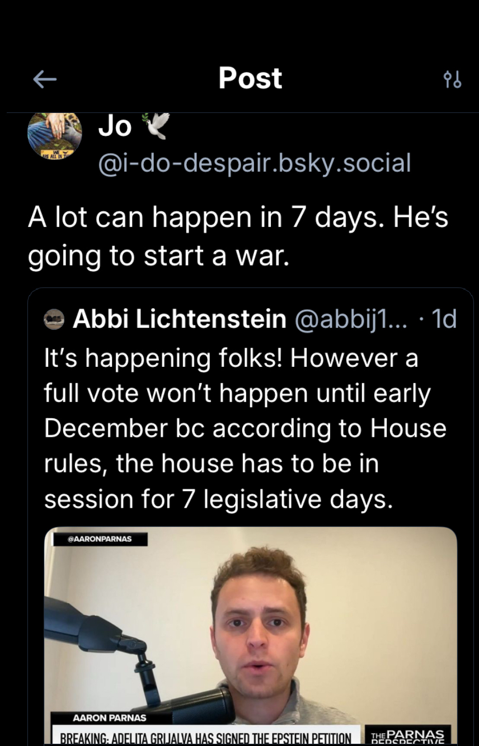
Task: Tap the Jo display name
Action: coord(115,126)
